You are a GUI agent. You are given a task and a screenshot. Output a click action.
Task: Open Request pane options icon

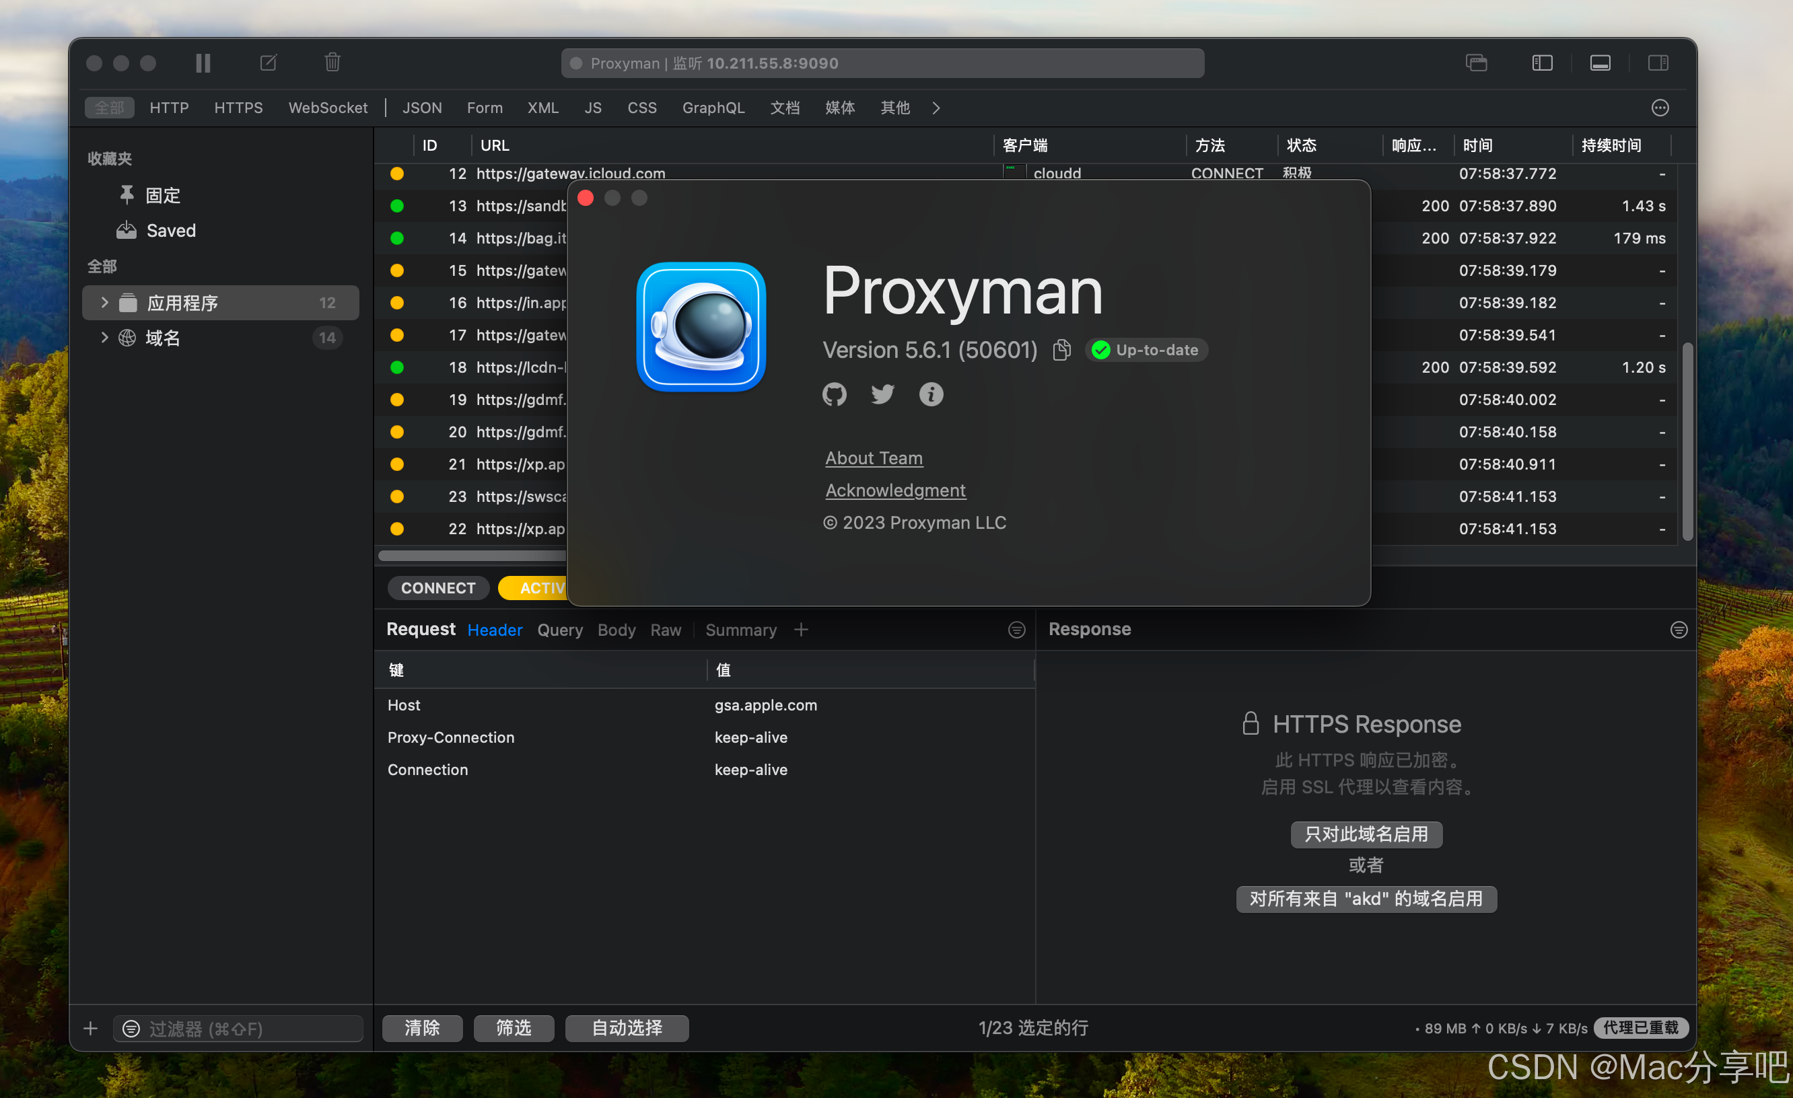click(1016, 630)
